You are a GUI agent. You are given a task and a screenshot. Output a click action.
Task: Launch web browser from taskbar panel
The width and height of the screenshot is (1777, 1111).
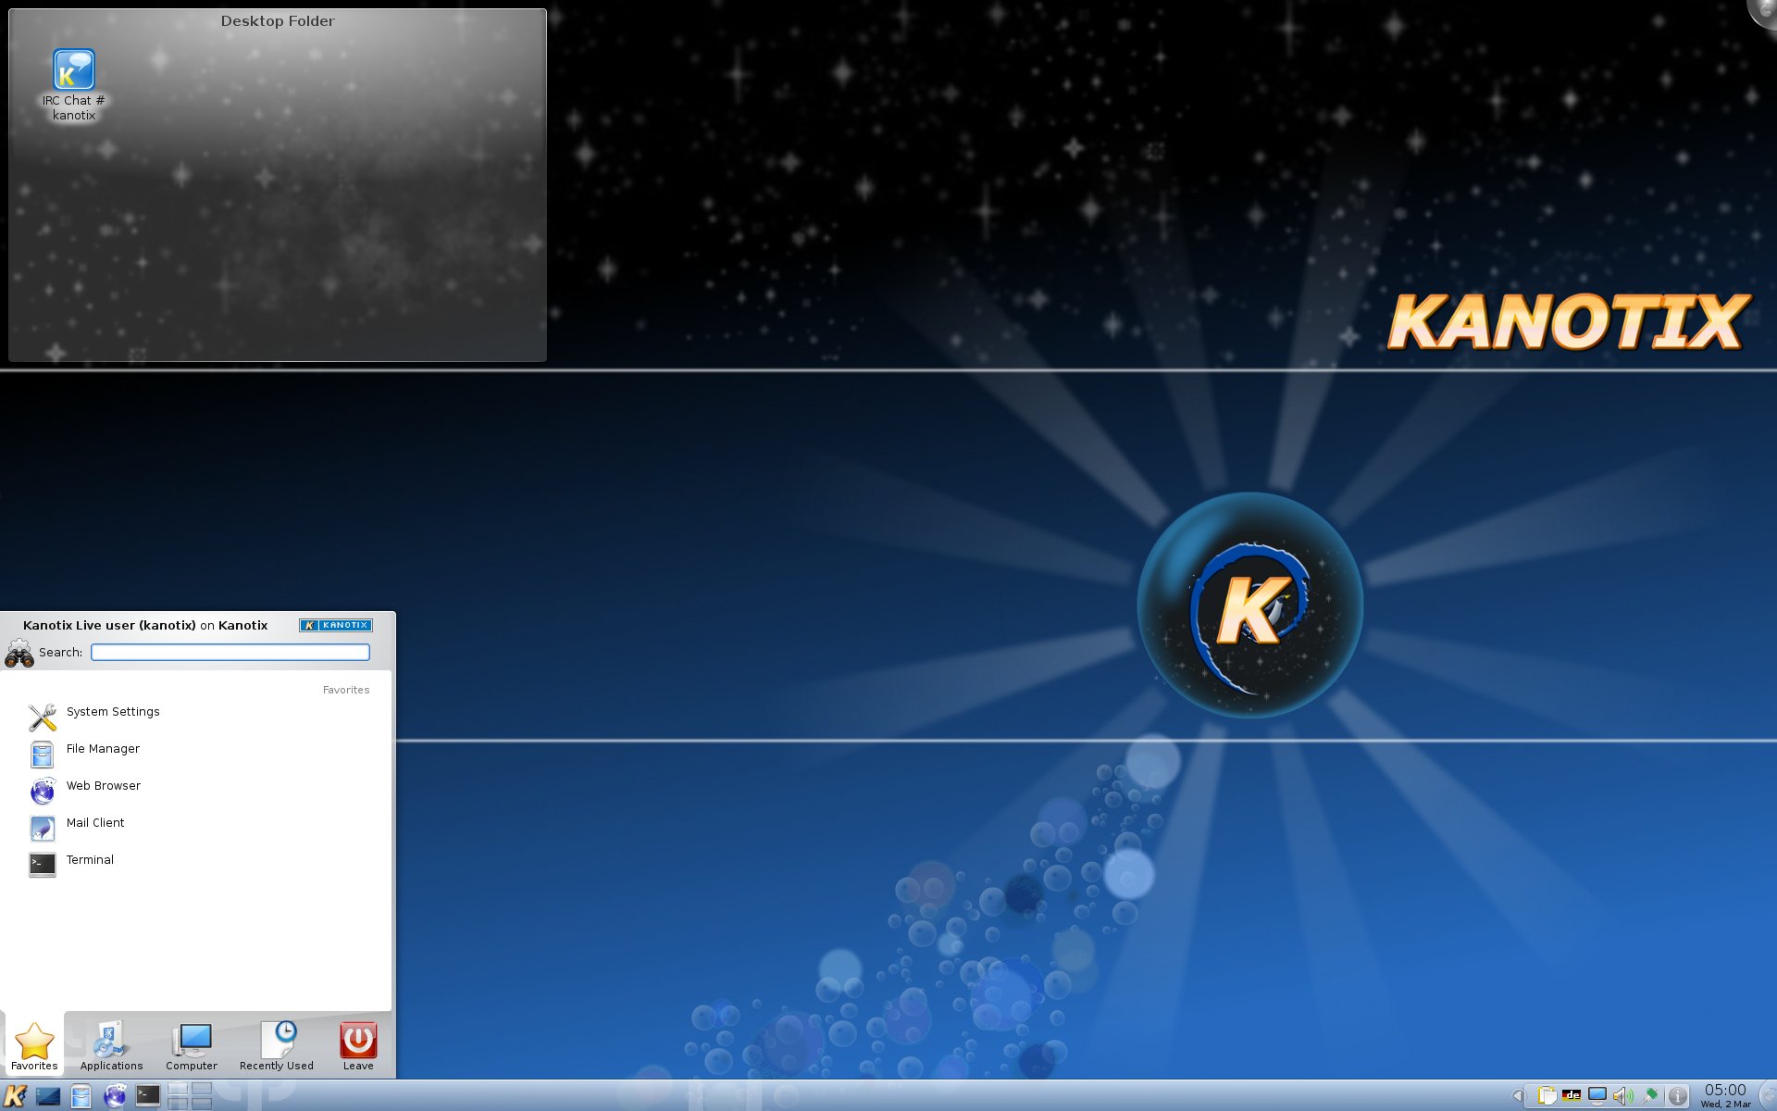(115, 1096)
